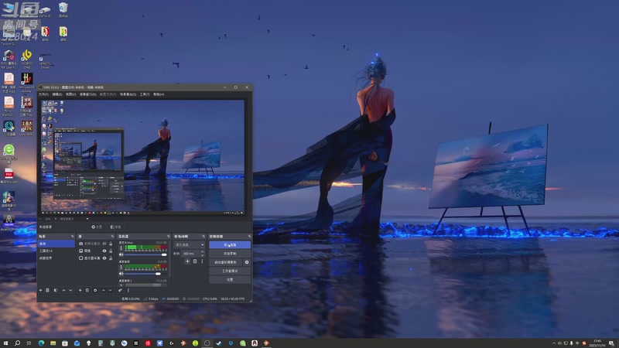
Task: Increase transition duration with the up stepper arrow
Action: (x=203, y=251)
